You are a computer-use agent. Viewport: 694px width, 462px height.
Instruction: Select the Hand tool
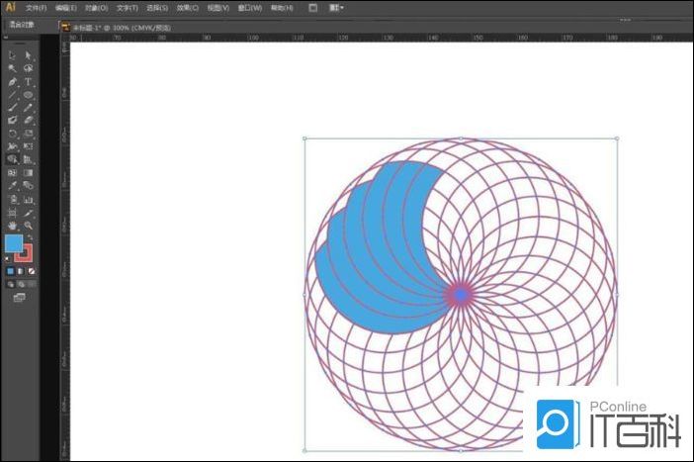(x=12, y=226)
